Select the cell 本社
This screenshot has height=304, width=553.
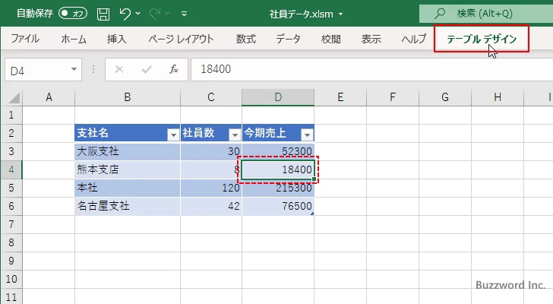(x=128, y=188)
